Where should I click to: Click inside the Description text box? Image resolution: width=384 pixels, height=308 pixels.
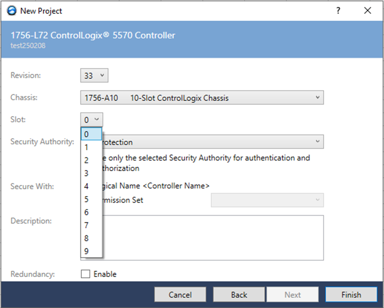point(213,238)
